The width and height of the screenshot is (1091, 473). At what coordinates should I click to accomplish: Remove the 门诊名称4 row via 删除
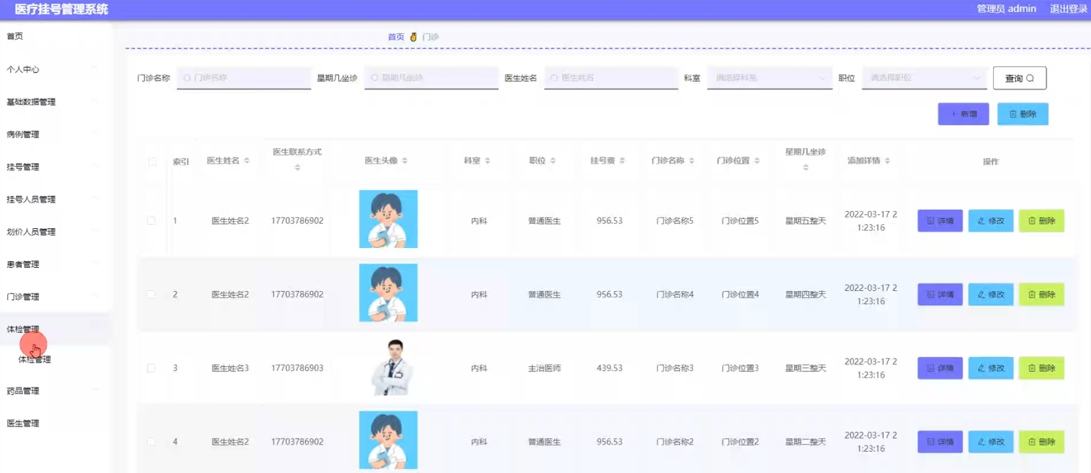(1041, 294)
